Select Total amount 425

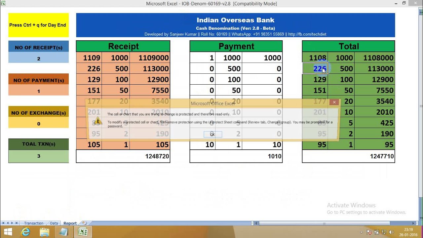pyautogui.click(x=374, y=123)
